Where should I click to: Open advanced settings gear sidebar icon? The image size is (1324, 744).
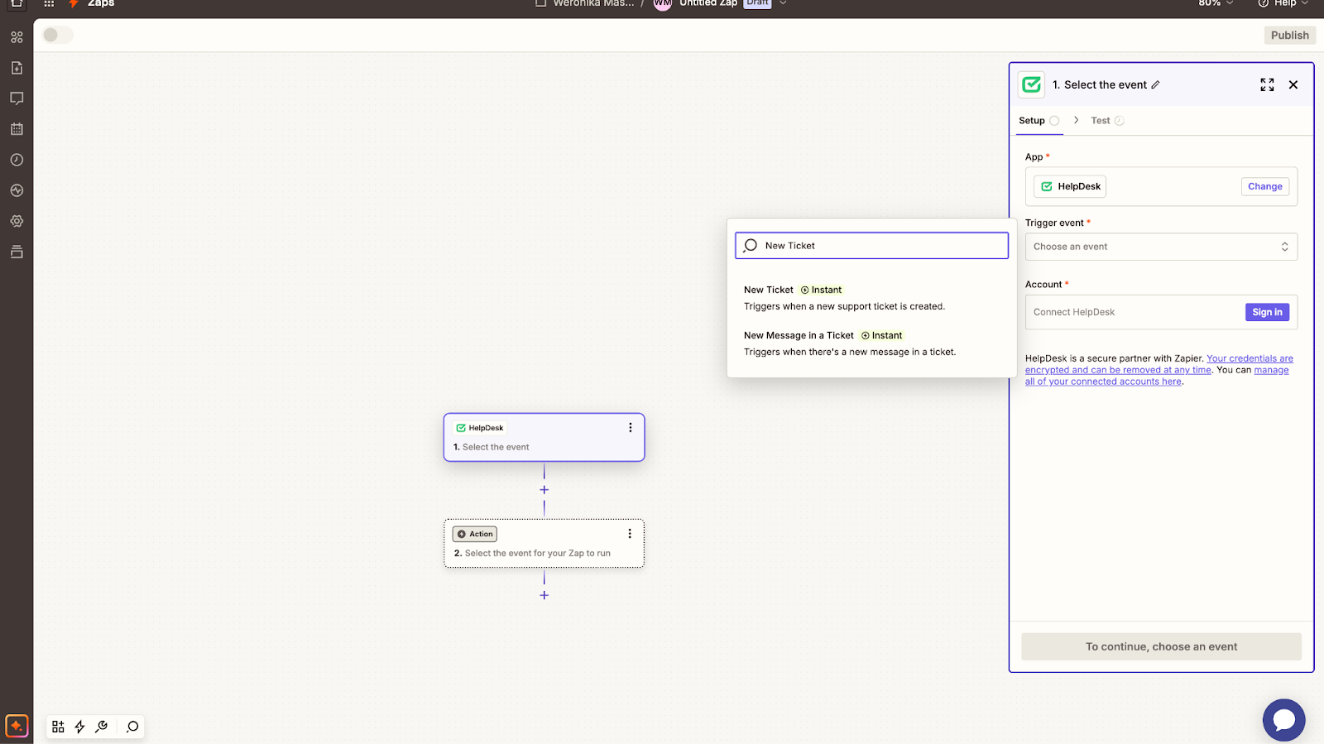coord(17,221)
